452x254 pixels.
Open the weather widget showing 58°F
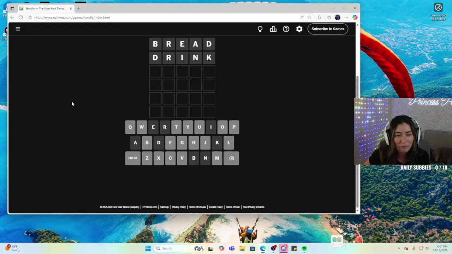point(12,248)
